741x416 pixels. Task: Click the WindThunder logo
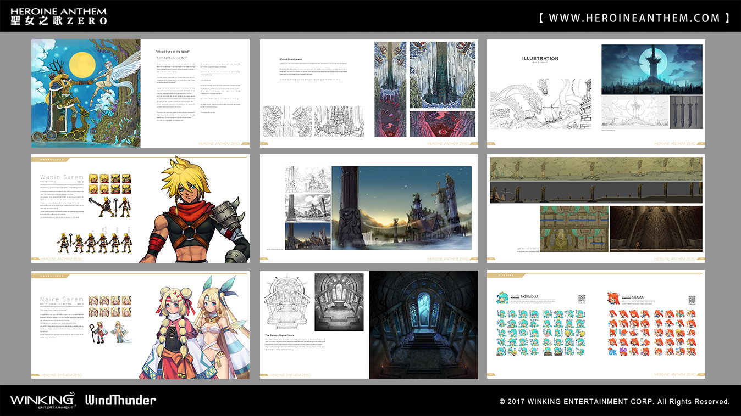click(120, 400)
